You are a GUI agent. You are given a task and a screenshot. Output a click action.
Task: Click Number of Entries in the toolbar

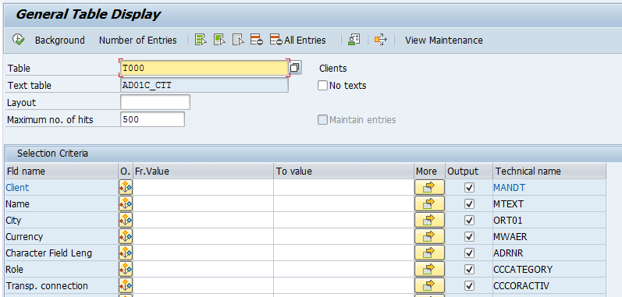click(137, 41)
